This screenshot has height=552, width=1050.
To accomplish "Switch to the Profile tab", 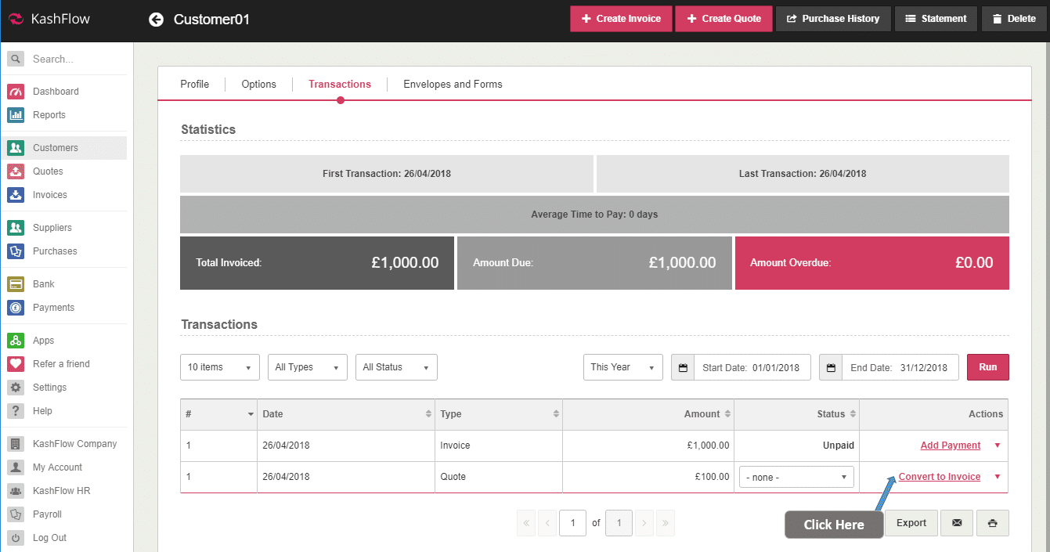I will tap(194, 85).
